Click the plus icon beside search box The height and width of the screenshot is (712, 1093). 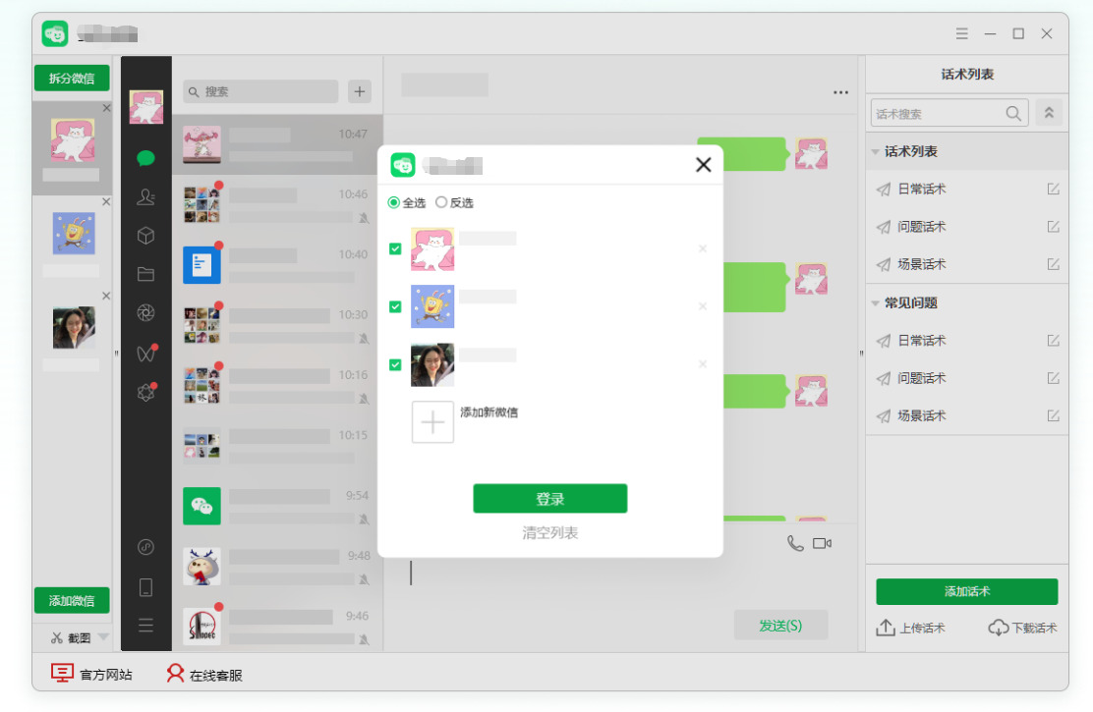[360, 91]
